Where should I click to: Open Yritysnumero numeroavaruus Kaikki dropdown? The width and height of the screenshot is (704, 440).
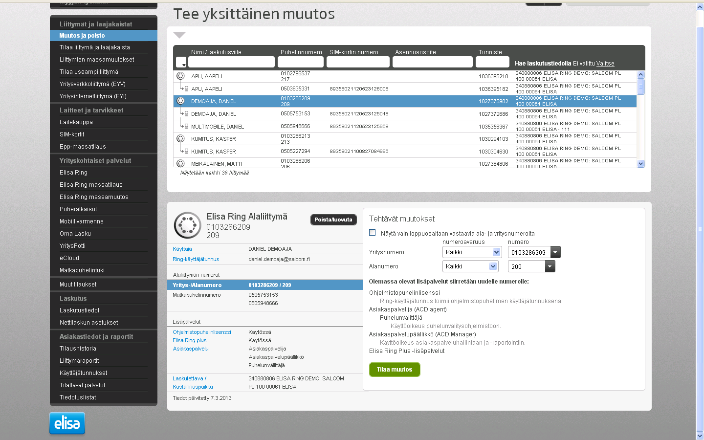tap(472, 252)
